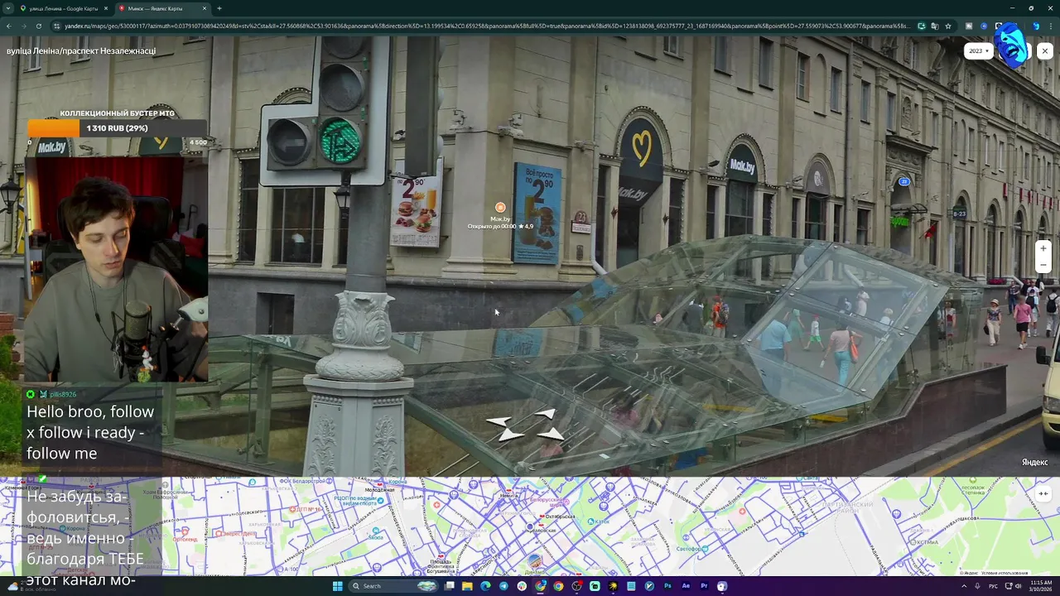This screenshot has width=1060, height=596.
Task: Toggle the mini-map expand/collapse arrows button
Action: click(x=1043, y=493)
